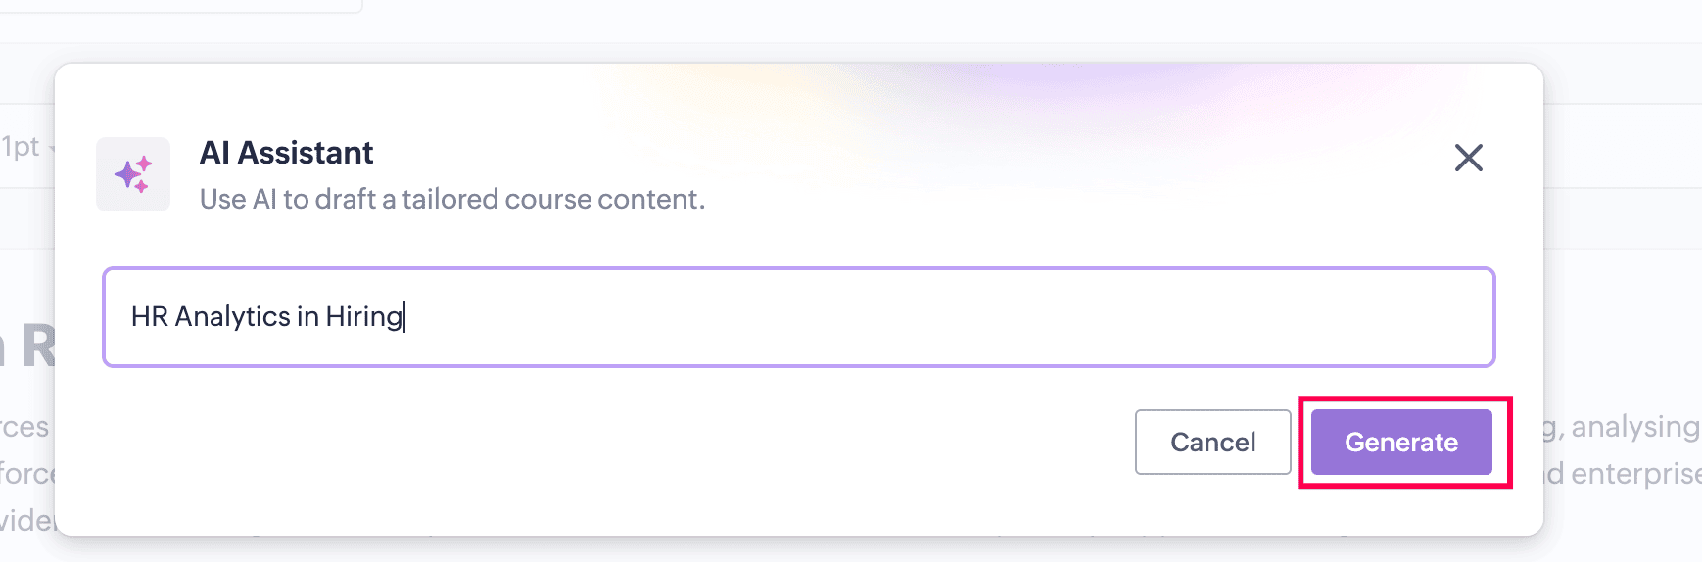Click the dimmed large "R" heading letter
Viewport: 1702px width, 562px height.
37,347
